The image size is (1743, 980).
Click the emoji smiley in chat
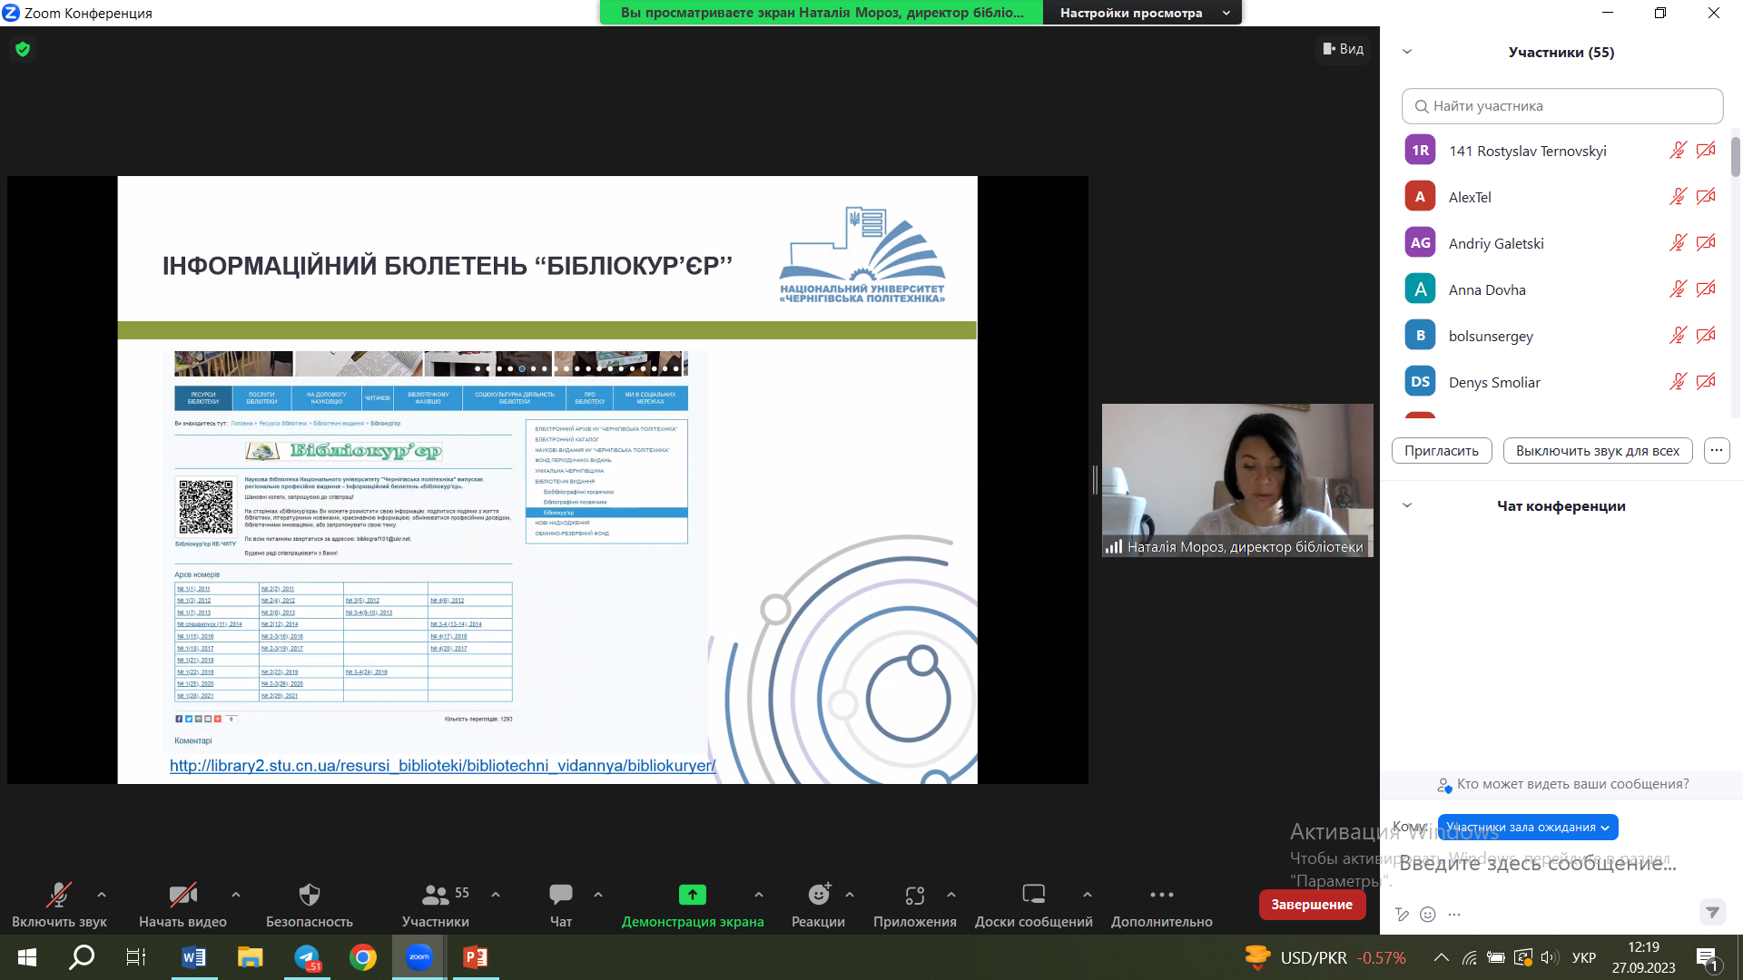(1428, 914)
